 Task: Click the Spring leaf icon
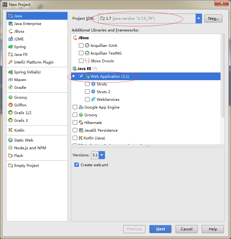click(10, 47)
